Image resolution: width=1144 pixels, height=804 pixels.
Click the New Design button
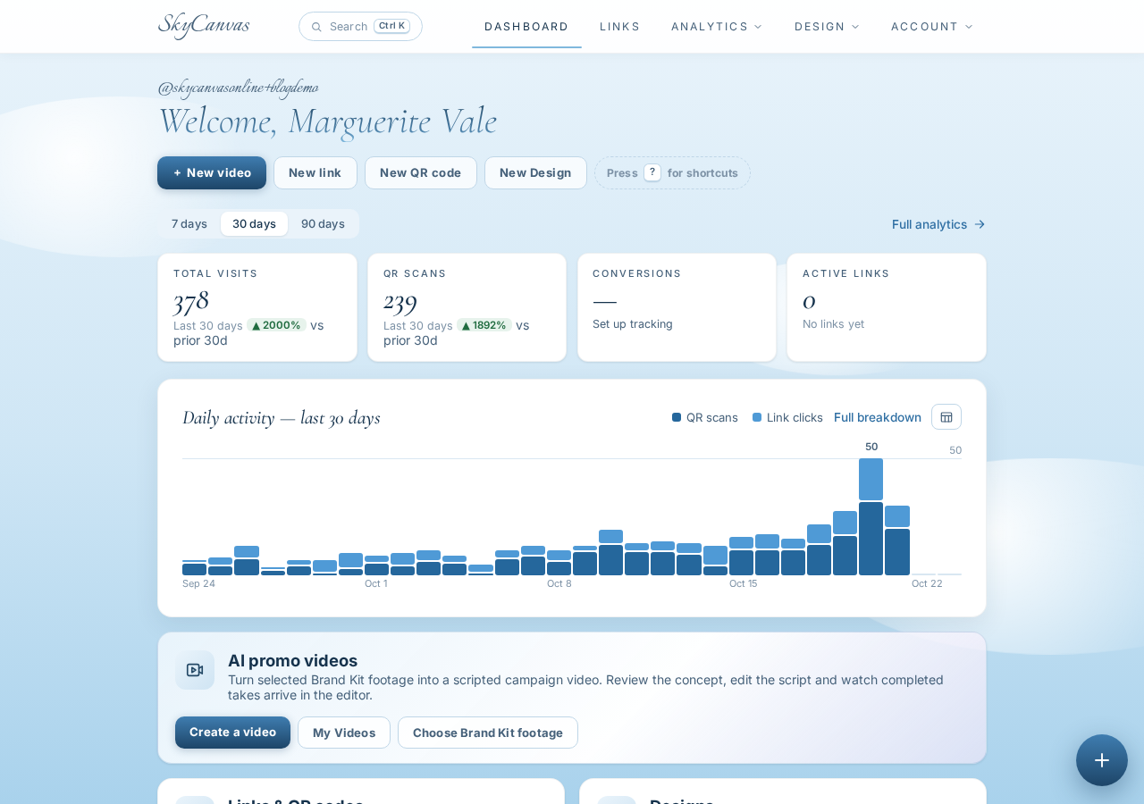[535, 173]
